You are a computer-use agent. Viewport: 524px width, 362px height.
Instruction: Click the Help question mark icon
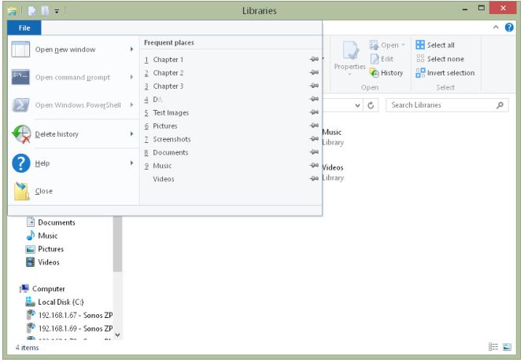[22, 163]
